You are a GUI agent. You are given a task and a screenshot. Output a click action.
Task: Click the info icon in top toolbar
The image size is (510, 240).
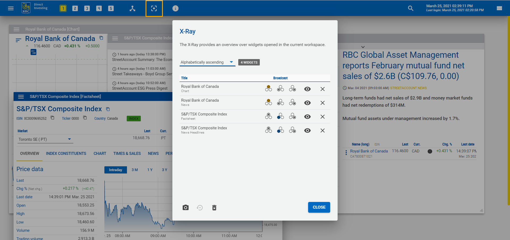click(175, 8)
